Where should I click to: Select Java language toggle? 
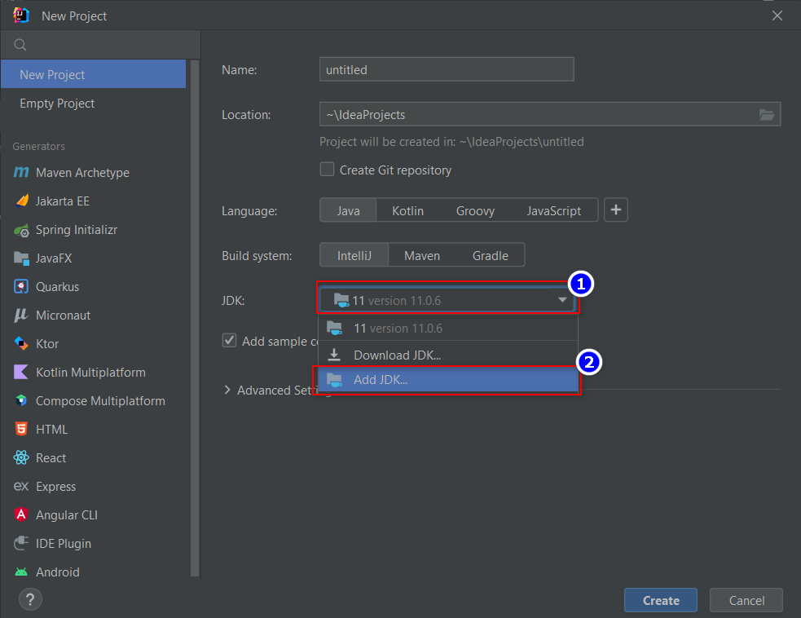[x=348, y=210]
